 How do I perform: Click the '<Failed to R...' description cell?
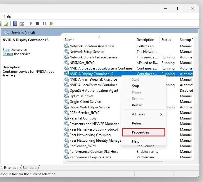tap(147, 63)
